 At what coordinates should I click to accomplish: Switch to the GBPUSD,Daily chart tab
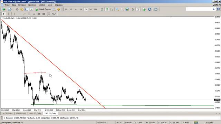(35, 113)
